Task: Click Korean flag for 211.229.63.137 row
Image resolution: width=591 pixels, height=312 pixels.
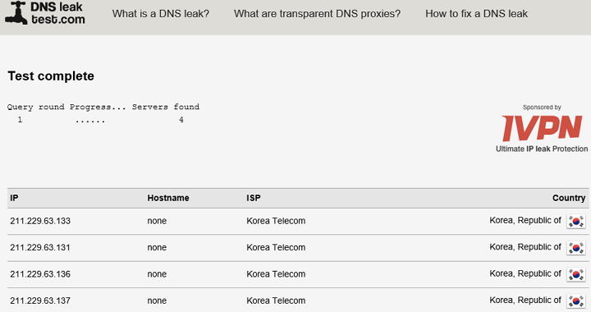Action: (x=576, y=301)
